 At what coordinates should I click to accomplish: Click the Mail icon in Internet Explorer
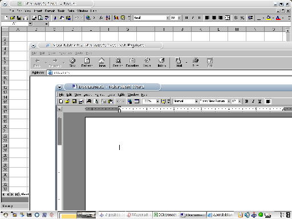[x=179, y=62]
